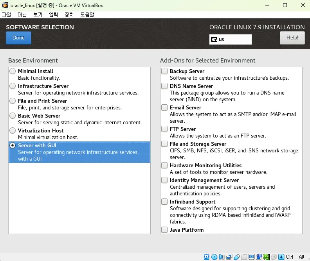Image resolution: width=310 pixels, height=261 pixels.
Task: Click 'A set of tools to monitor server hardware.'
Action: [218, 172]
